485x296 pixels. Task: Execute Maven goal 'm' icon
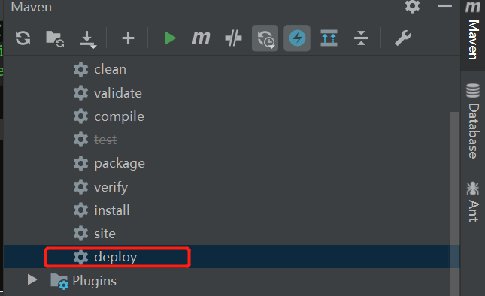point(201,38)
